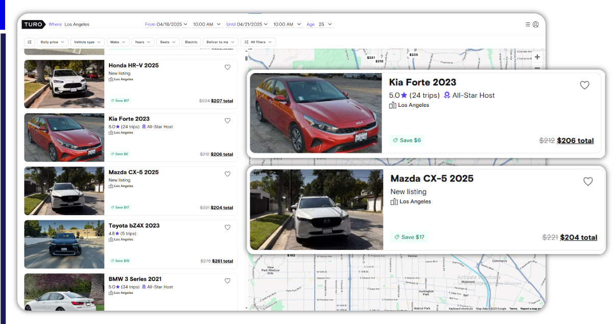The image size is (614, 324).
Task: Click the heart on the enlarged Kia Forte card
Action: click(585, 85)
